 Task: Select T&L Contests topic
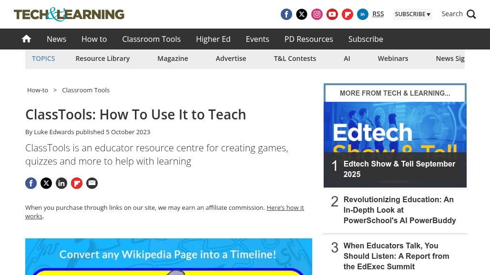[295, 59]
